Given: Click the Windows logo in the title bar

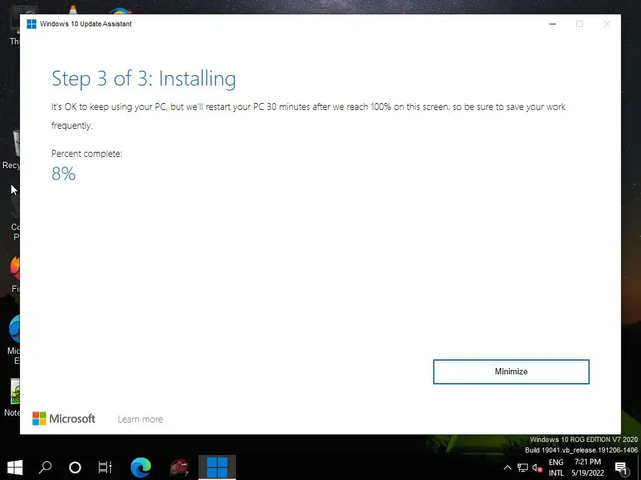Looking at the screenshot, I should (31, 24).
